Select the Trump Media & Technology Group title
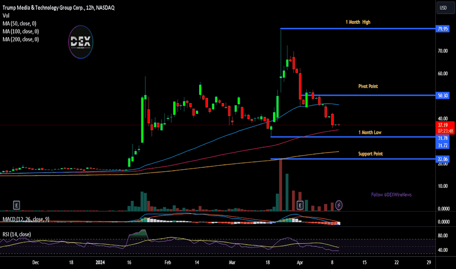The height and width of the screenshot is (269, 456). click(x=58, y=8)
